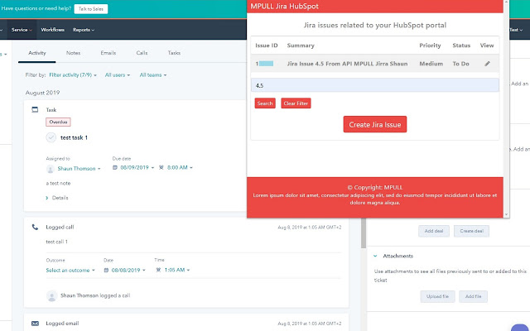Screen dimensions: 530x331
Task: Click the Upload file button
Action: point(438,296)
